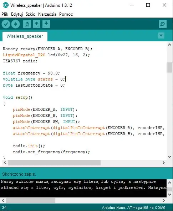Click the Verify checkmark button

[6, 24]
